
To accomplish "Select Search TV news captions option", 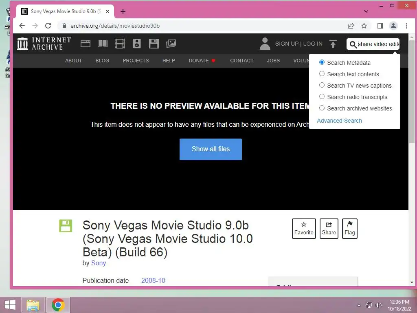I will [x=322, y=85].
